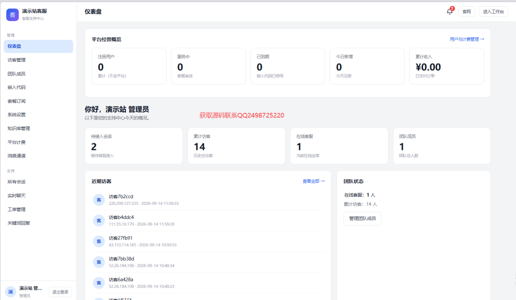Select 消息通道 menu item
Image resolution: width=516 pixels, height=300 pixels.
pyautogui.click(x=38, y=156)
